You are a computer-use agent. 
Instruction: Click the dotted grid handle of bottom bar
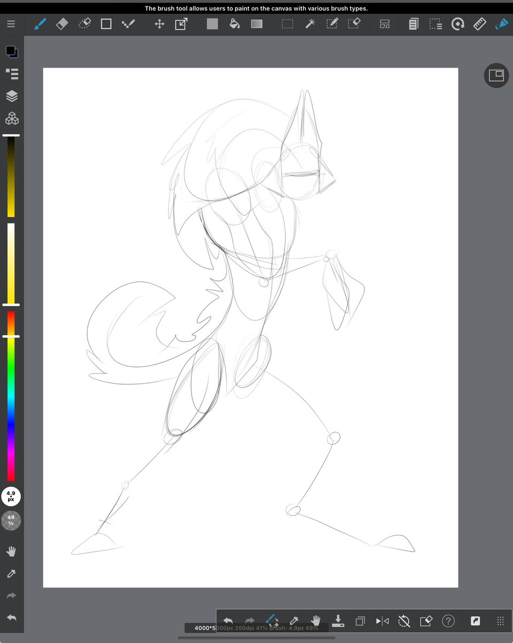(501, 621)
